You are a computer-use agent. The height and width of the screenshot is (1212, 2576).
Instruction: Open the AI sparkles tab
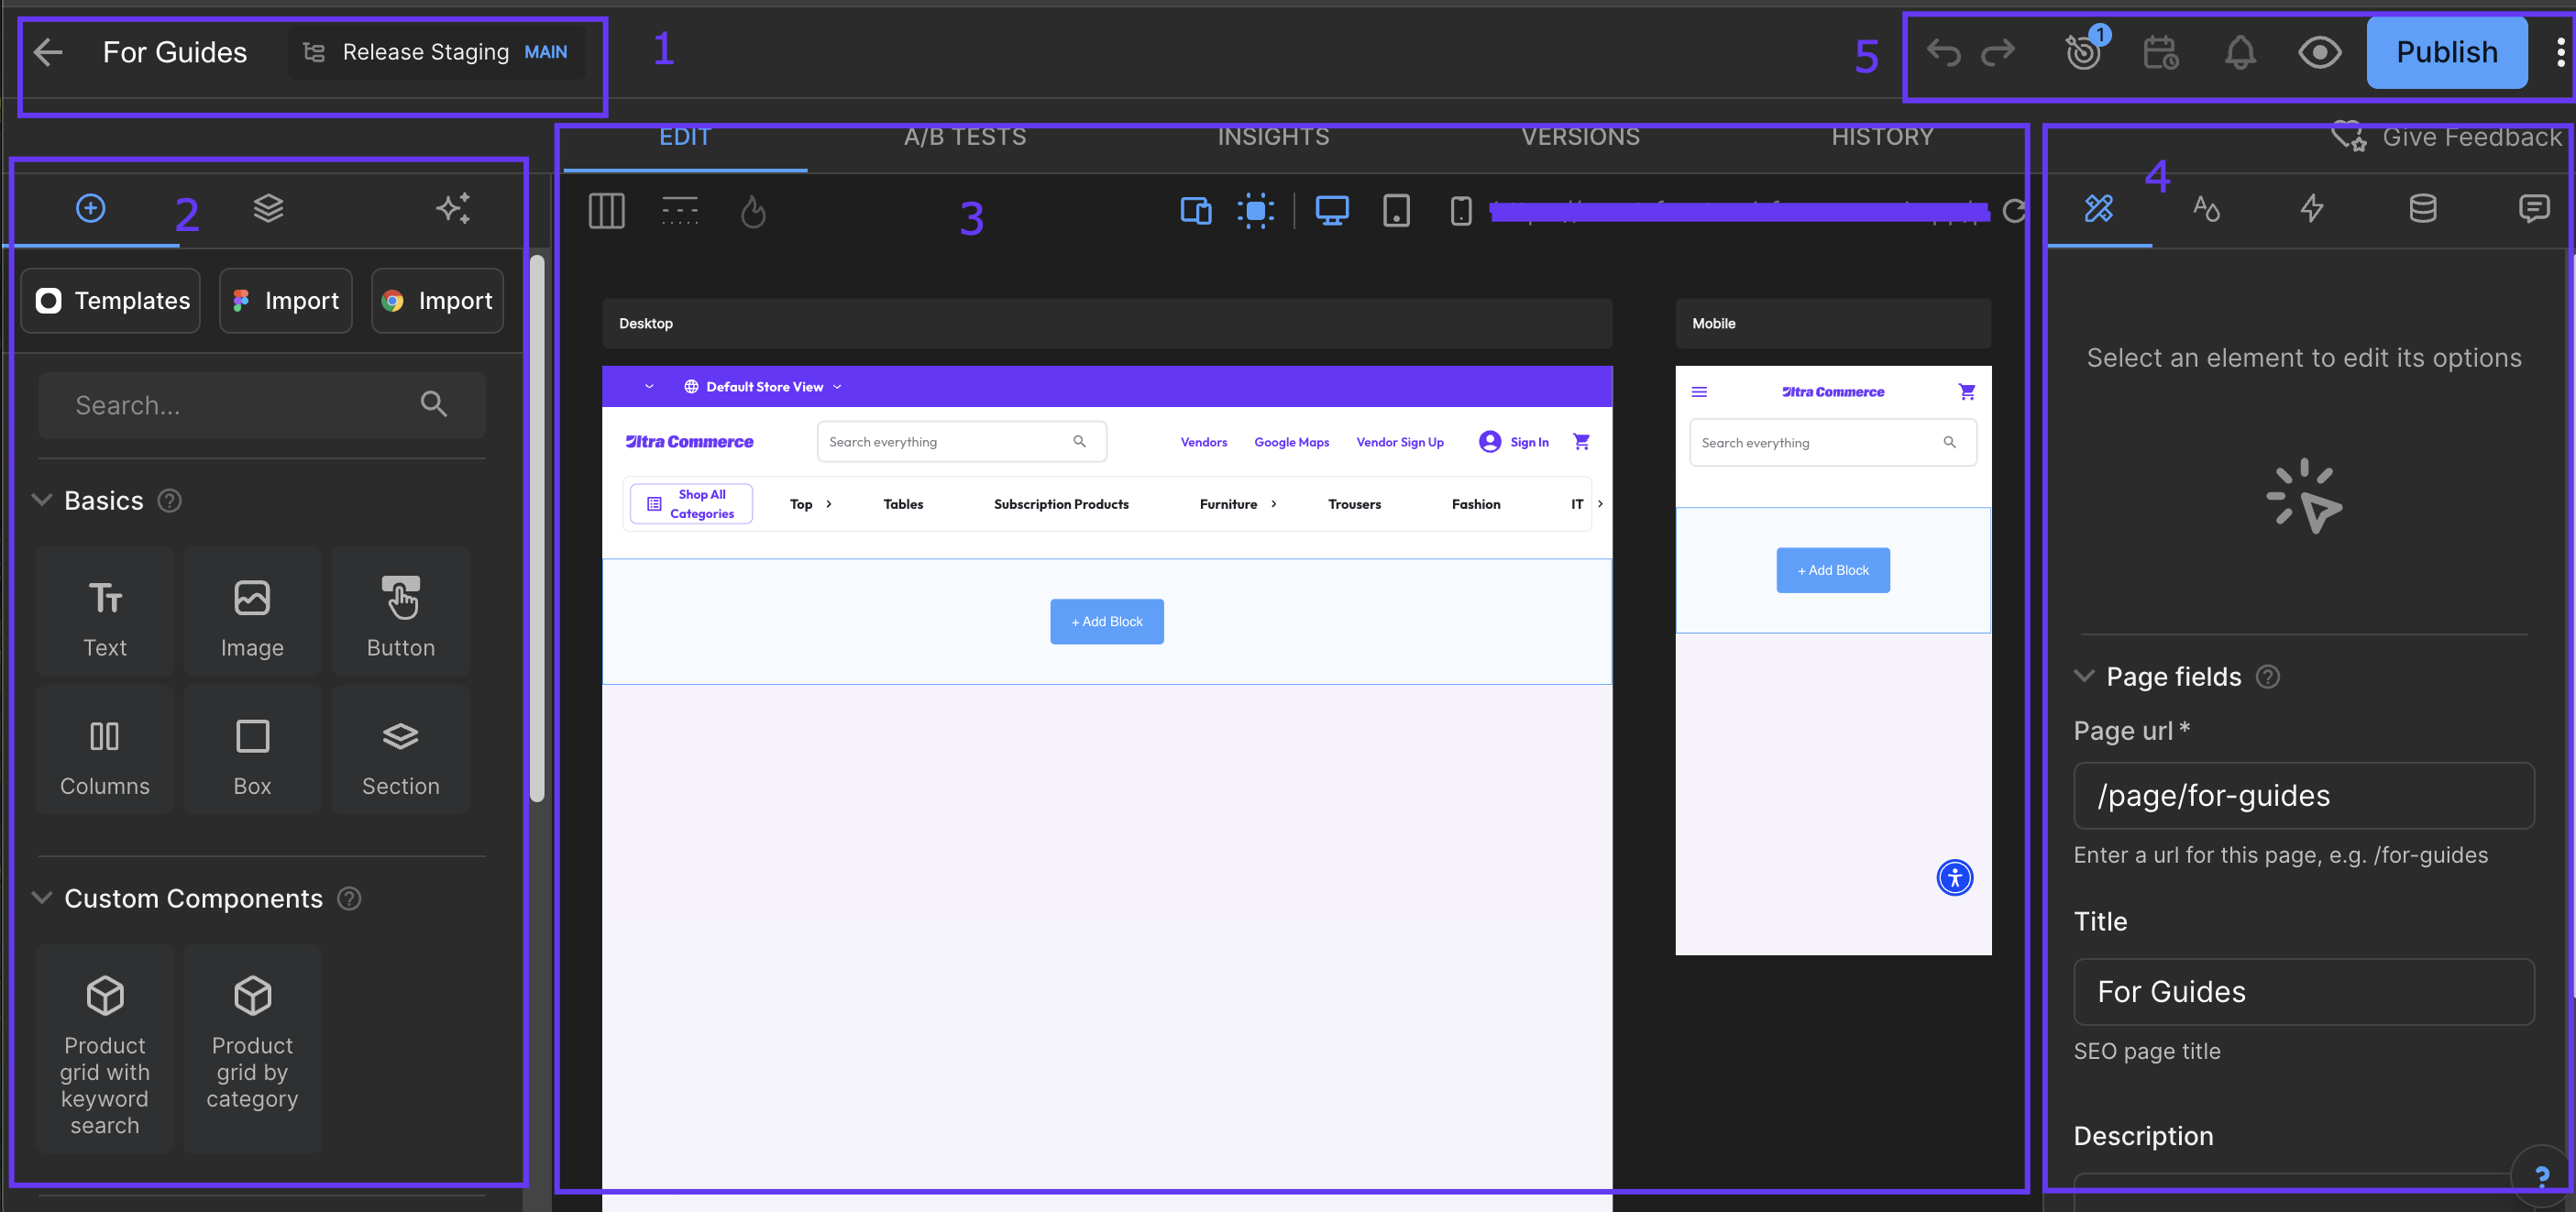coord(453,208)
